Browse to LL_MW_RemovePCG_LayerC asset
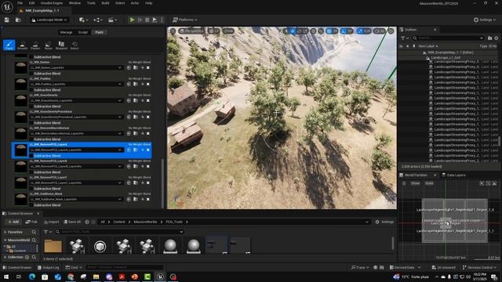 [x=136, y=183]
